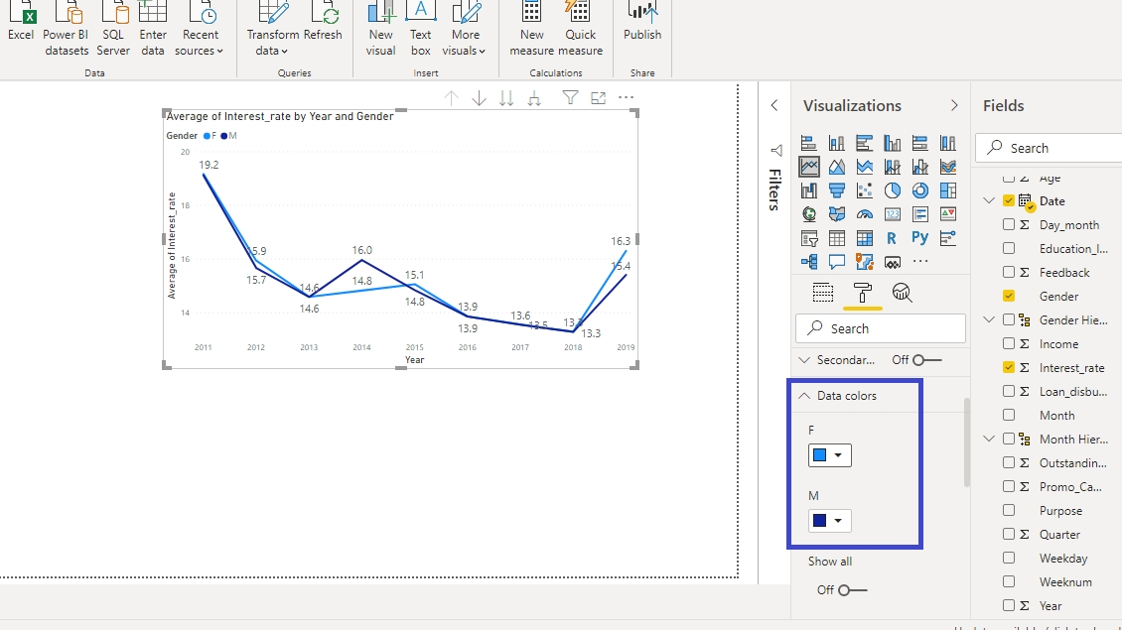Click the drill down arrow icon
1122x630 pixels.
pos(479,97)
